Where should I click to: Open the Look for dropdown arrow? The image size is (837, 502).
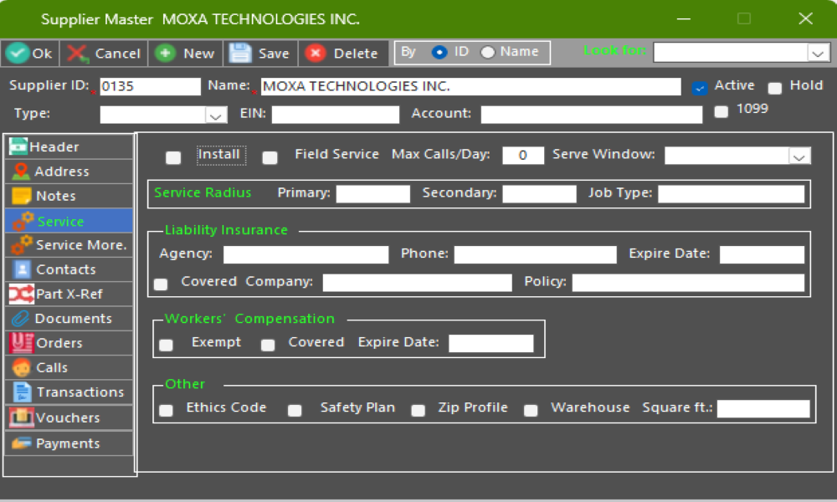(x=818, y=54)
